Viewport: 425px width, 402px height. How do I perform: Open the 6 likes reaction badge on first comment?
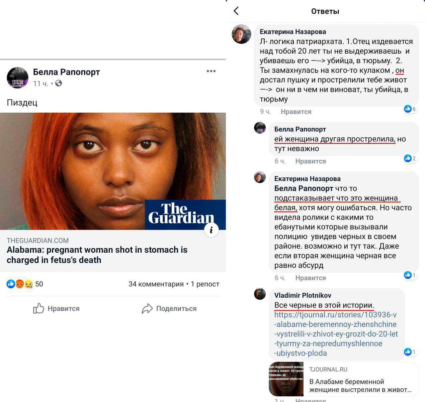tap(410, 109)
